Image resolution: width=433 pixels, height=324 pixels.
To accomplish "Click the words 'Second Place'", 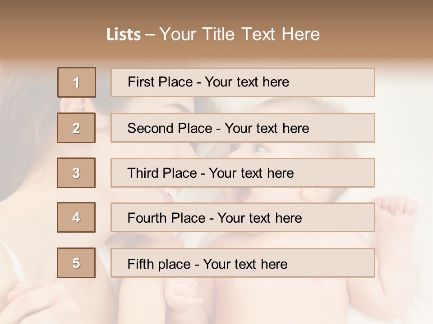I will 170,128.
